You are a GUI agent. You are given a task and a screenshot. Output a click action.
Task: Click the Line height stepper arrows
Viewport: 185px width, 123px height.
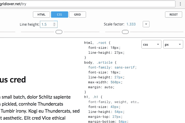tap(54, 24)
